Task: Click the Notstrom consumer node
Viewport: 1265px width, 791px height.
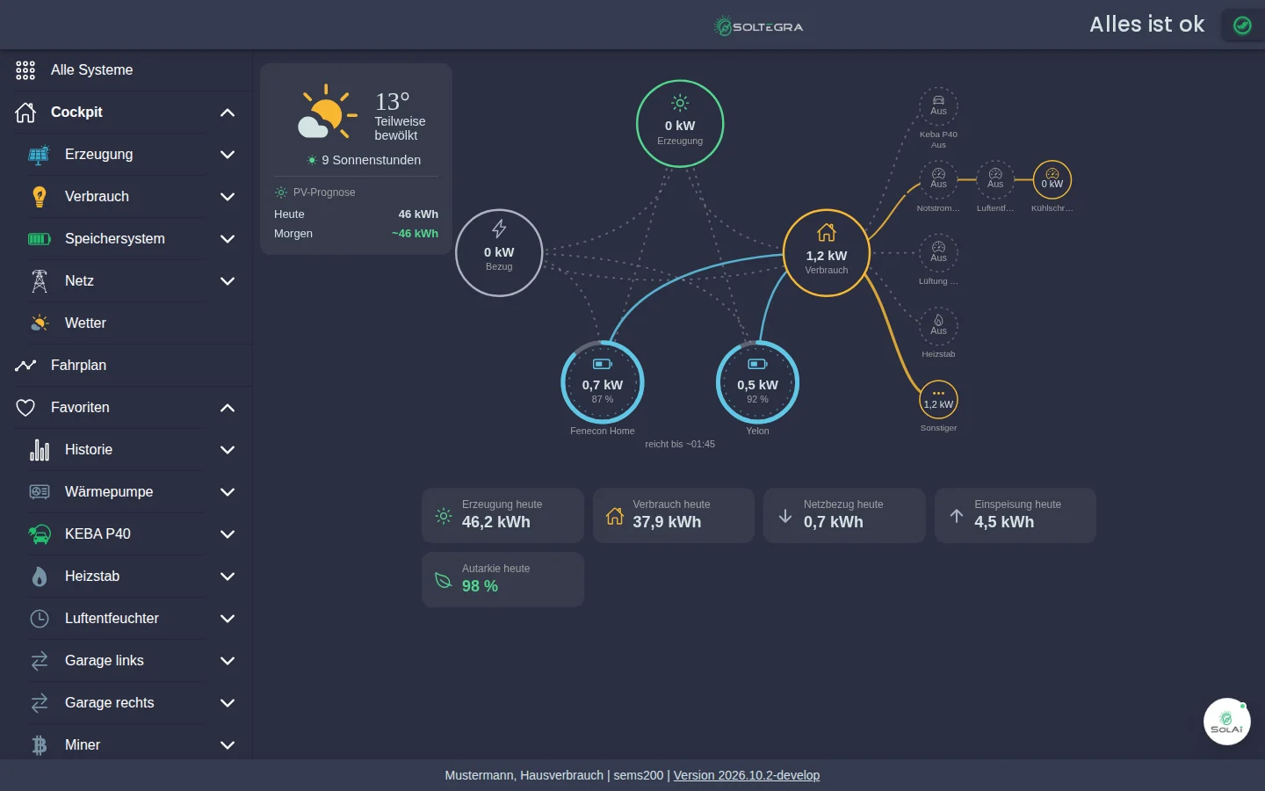Action: pyautogui.click(x=938, y=180)
